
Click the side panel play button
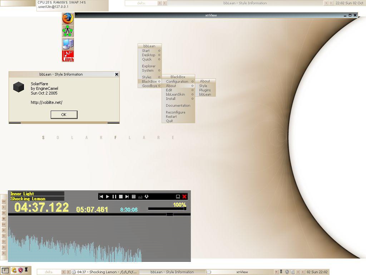pyautogui.click(x=4, y=207)
